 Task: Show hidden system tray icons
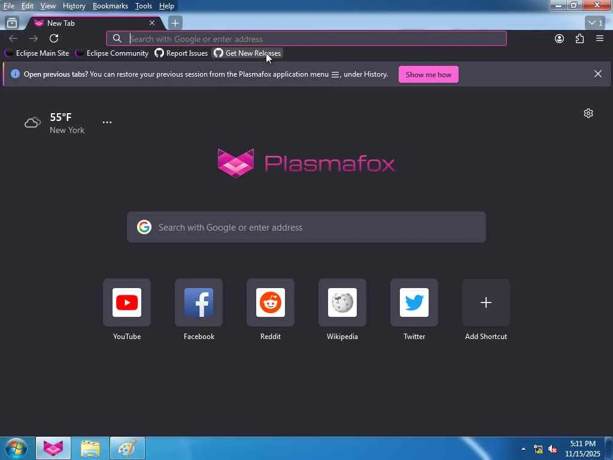[523, 449]
